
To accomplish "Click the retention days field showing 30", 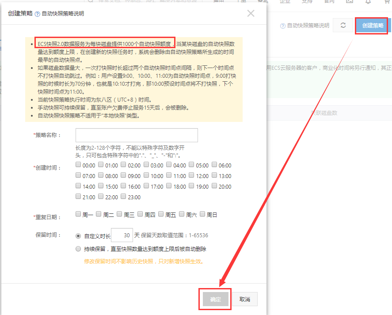I will click(x=122, y=236).
